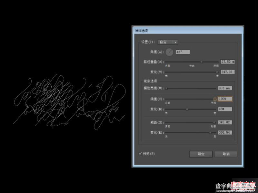Viewport: 258px width, 193px height.
Task: Adjust curviness 变化(B) slider handle
Action: 187,109
